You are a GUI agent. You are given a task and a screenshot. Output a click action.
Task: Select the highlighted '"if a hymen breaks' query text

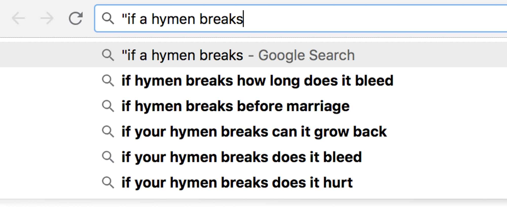point(182,55)
